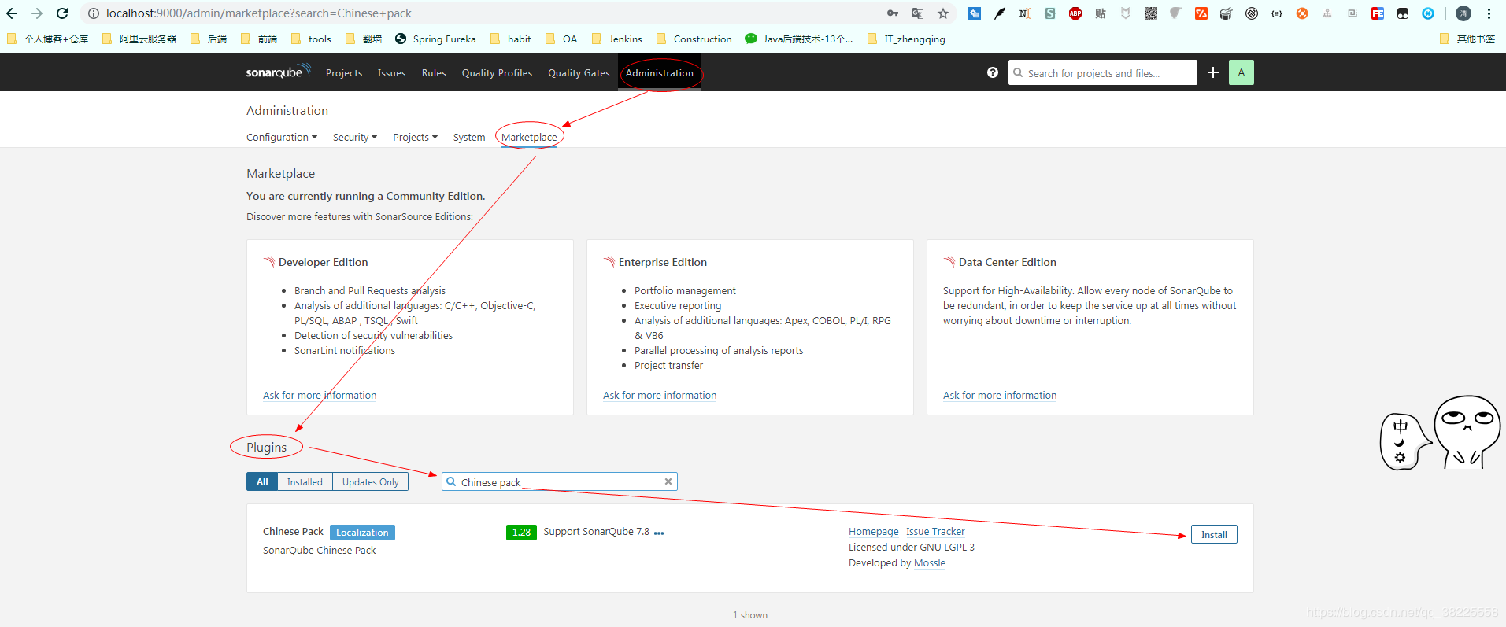Filter plugins by Updates Only

(370, 481)
